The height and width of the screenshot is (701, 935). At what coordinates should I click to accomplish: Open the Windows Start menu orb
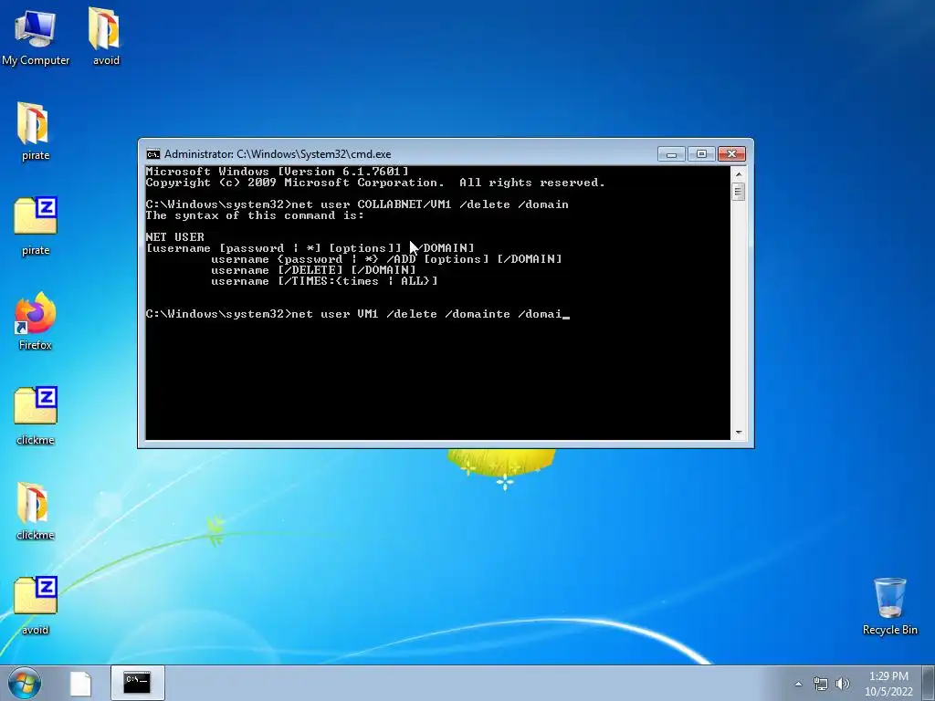tap(25, 683)
